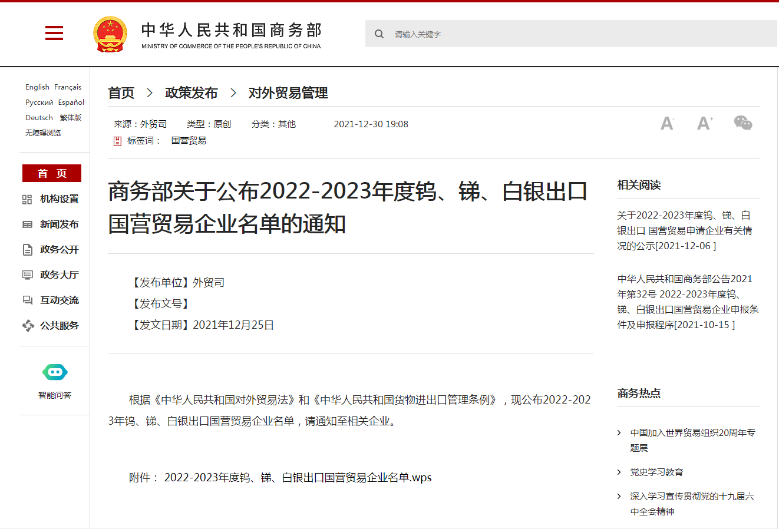Expand the 党史学习教育 hot topic
Screen dimensions: 779x529
click(x=656, y=472)
